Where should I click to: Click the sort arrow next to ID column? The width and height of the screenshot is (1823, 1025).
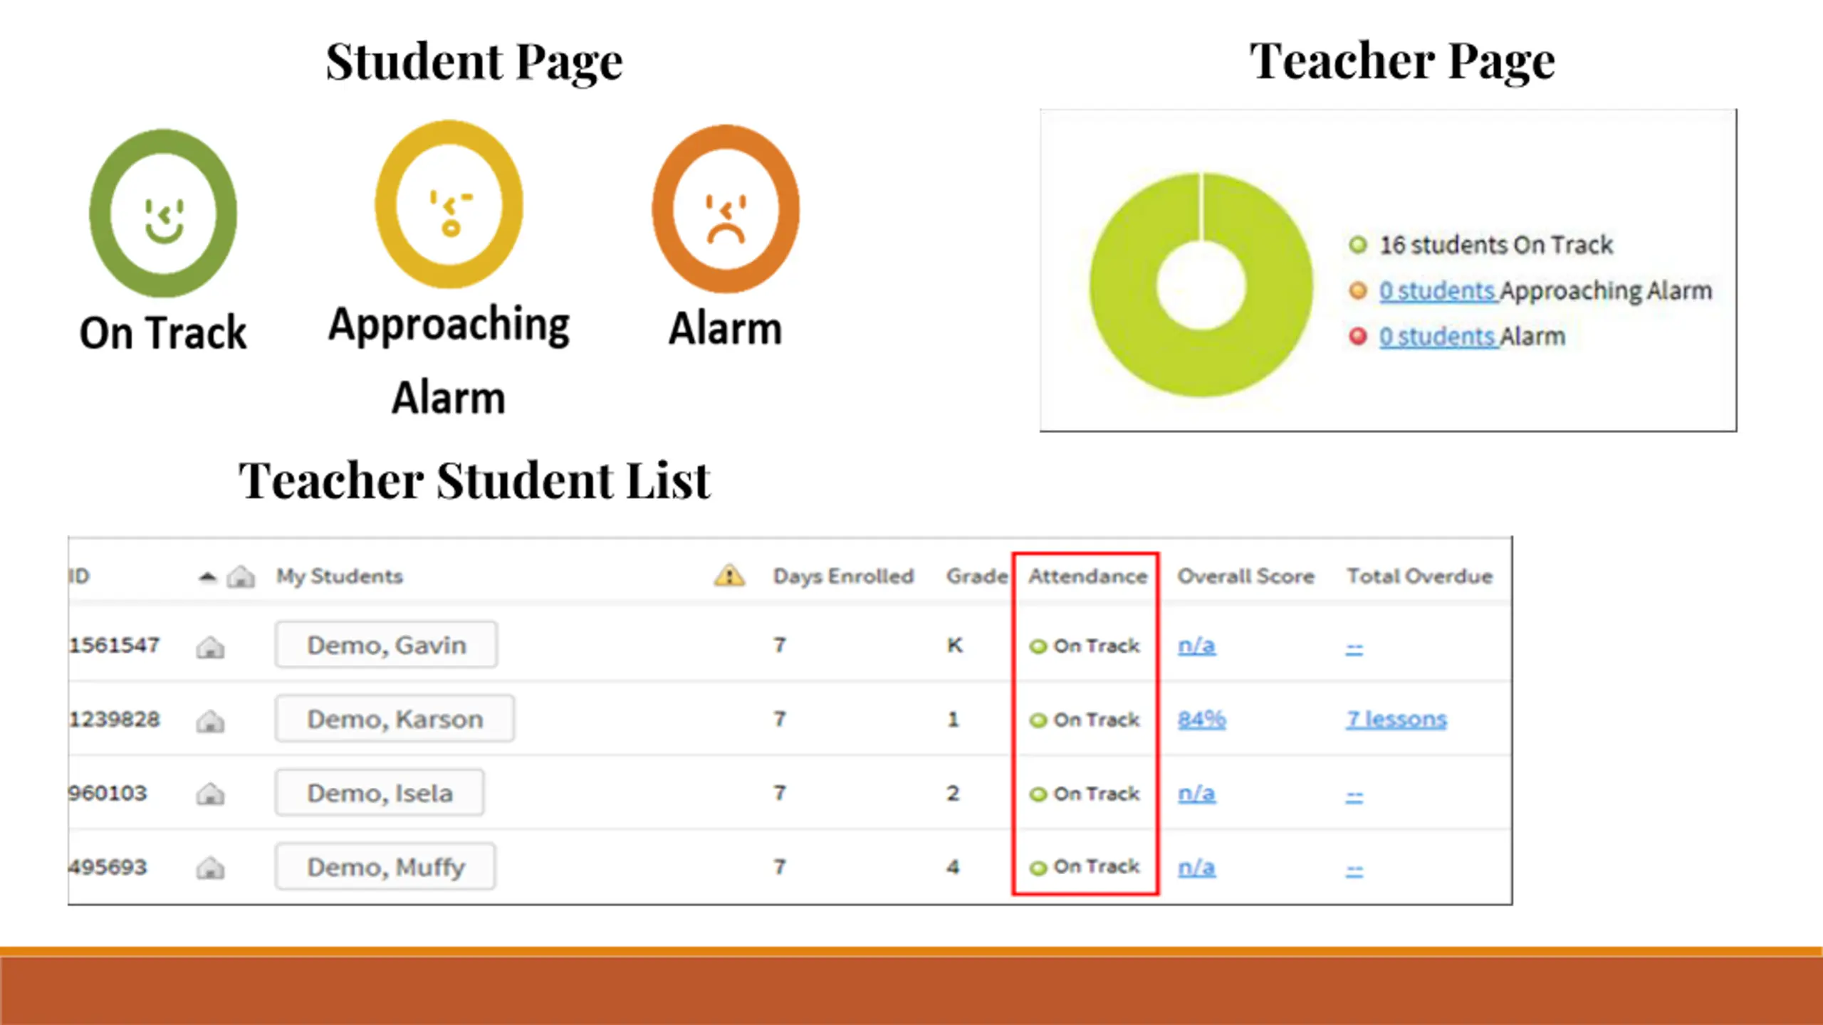(207, 576)
